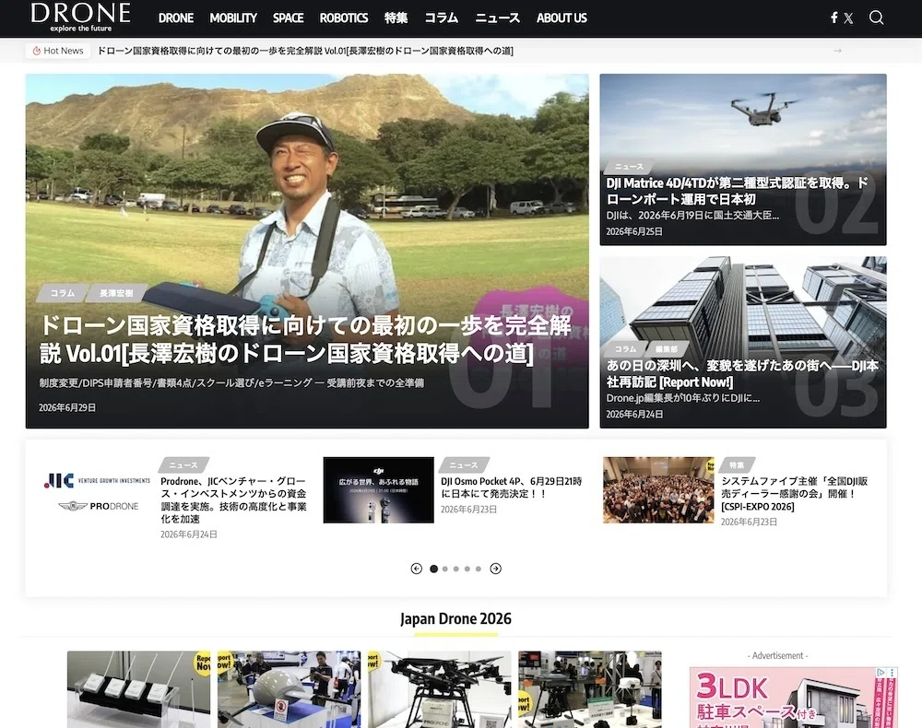This screenshot has width=922, height=728.
Task: Open the ニュース menu item
Action: pyautogui.click(x=498, y=18)
